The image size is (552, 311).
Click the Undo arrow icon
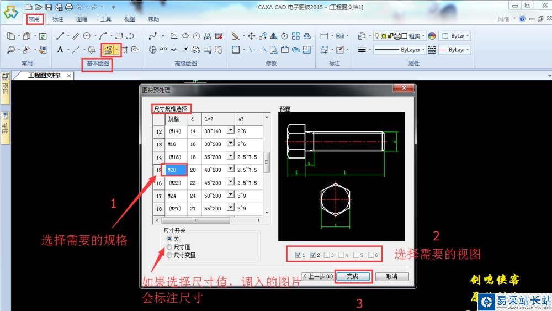(x=79, y=7)
